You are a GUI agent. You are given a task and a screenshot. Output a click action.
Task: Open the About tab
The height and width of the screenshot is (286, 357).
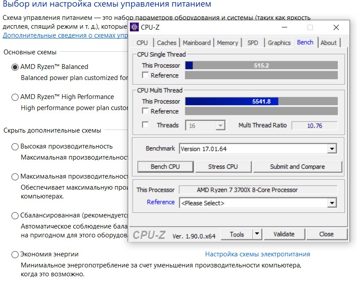click(x=329, y=43)
